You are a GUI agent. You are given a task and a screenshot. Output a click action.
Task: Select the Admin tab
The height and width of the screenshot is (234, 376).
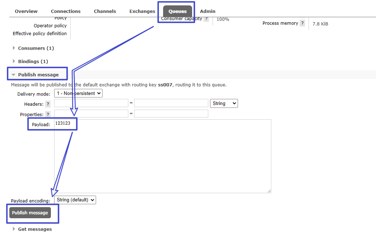pyautogui.click(x=208, y=11)
